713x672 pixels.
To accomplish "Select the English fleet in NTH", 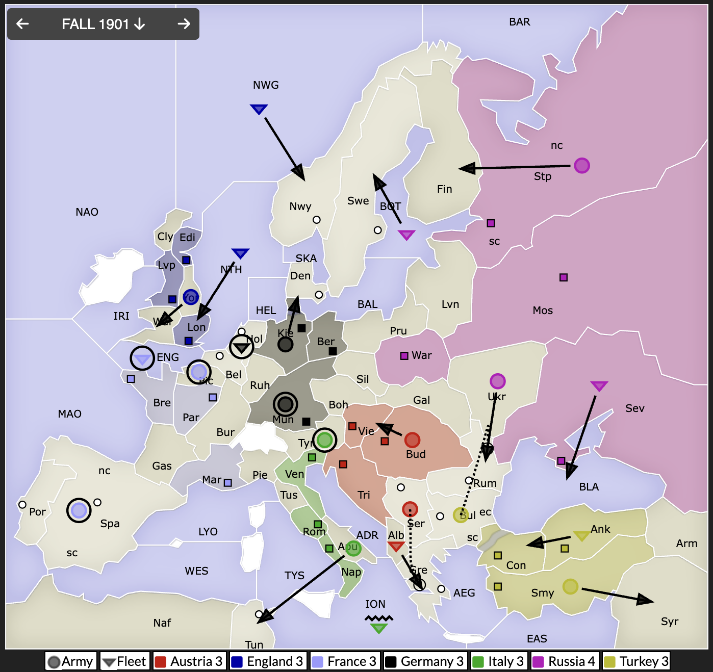I will tap(240, 253).
